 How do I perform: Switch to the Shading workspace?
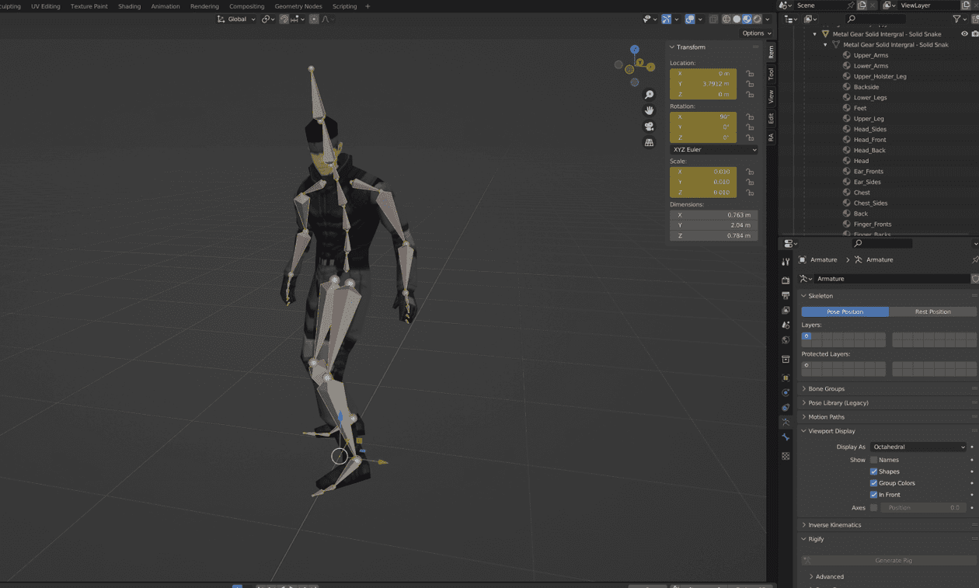129,6
